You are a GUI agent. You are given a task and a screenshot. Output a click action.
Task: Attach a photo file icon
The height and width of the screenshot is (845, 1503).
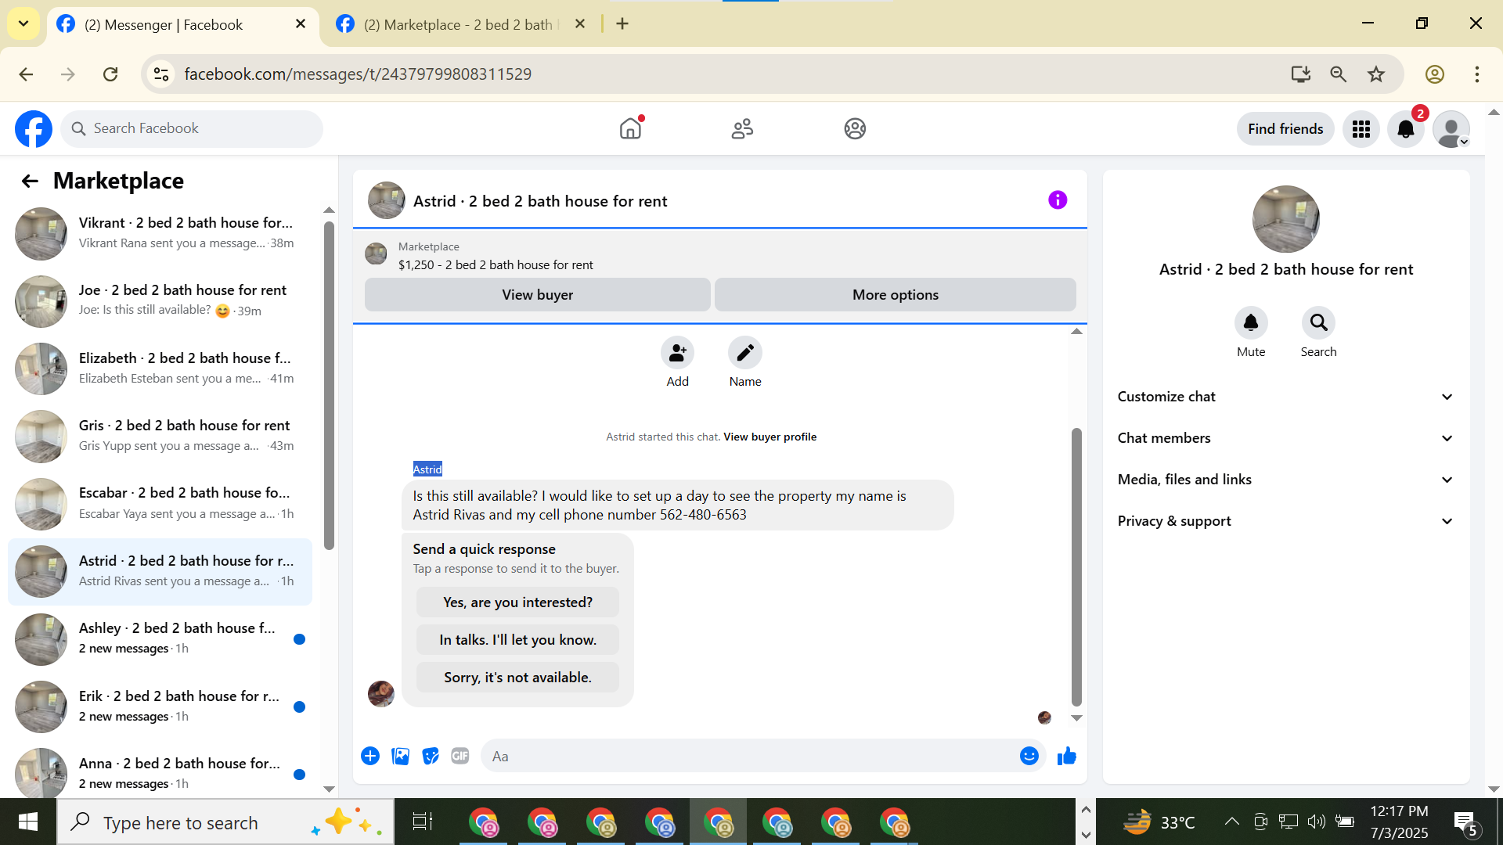[400, 756]
